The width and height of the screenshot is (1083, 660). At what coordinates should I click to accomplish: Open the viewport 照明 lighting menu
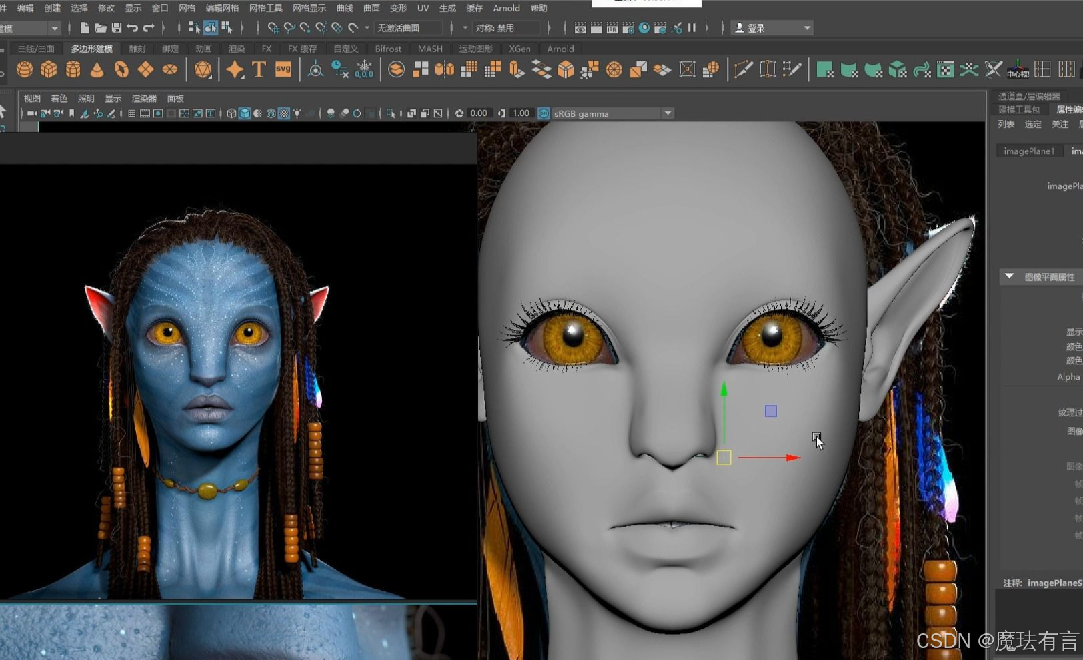tap(86, 98)
